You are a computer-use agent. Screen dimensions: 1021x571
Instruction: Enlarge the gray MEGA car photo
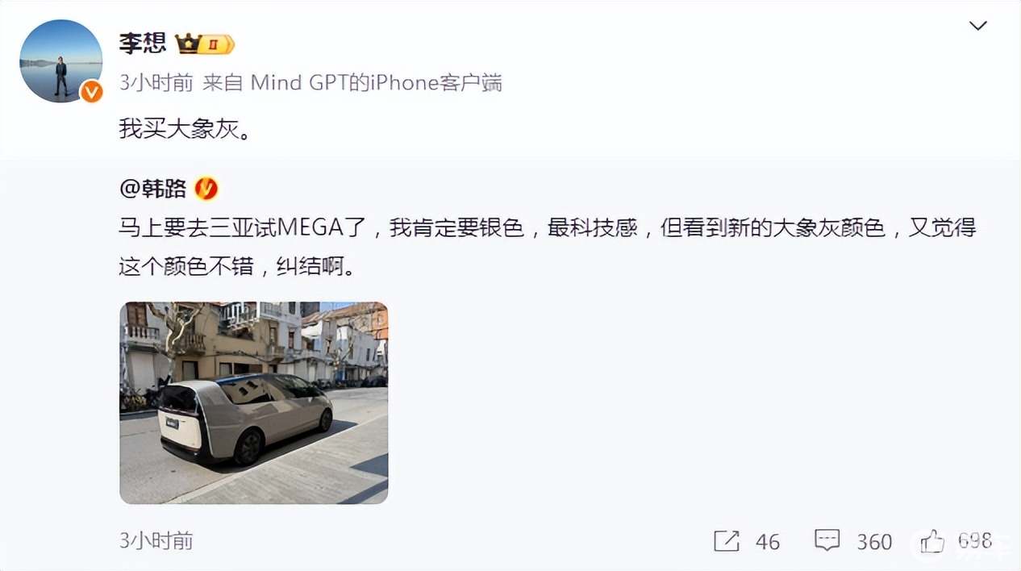(x=254, y=403)
